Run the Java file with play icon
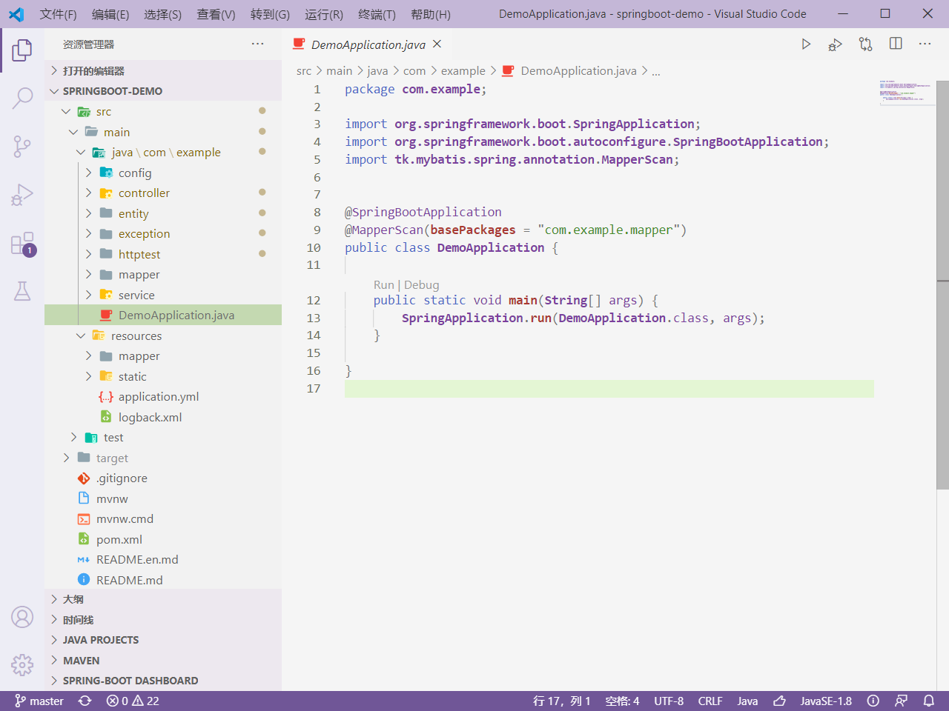949x711 pixels. [x=806, y=44]
